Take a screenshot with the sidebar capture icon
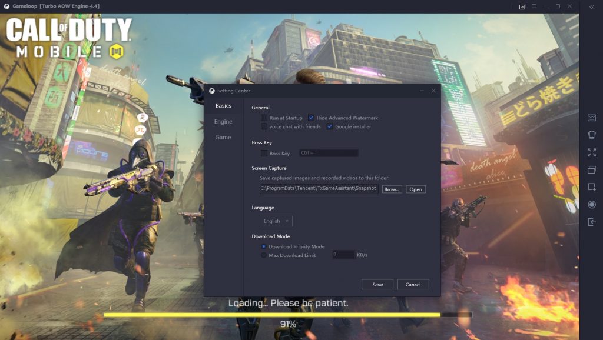603x340 pixels. click(592, 187)
